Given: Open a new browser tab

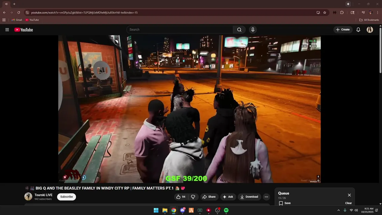Looking at the screenshot, I should tap(14, 4).
